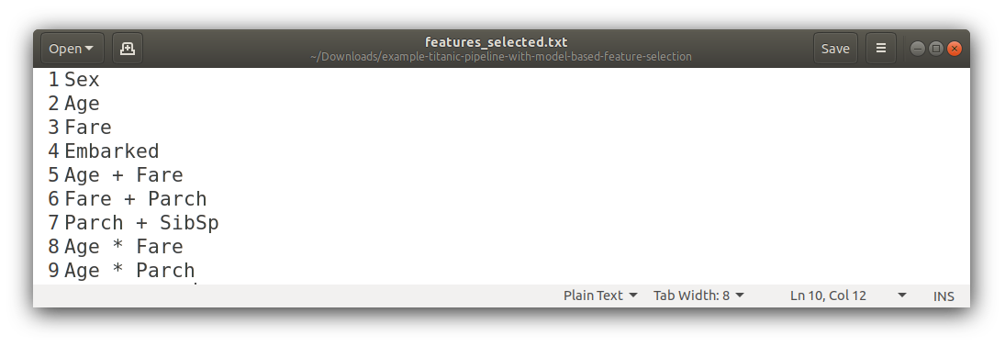Place cursor at end of Age * Parch
The height and width of the screenshot is (346, 1005).
[195, 271]
